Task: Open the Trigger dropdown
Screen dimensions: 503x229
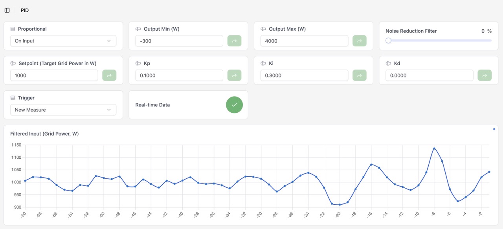Action: tap(63, 110)
